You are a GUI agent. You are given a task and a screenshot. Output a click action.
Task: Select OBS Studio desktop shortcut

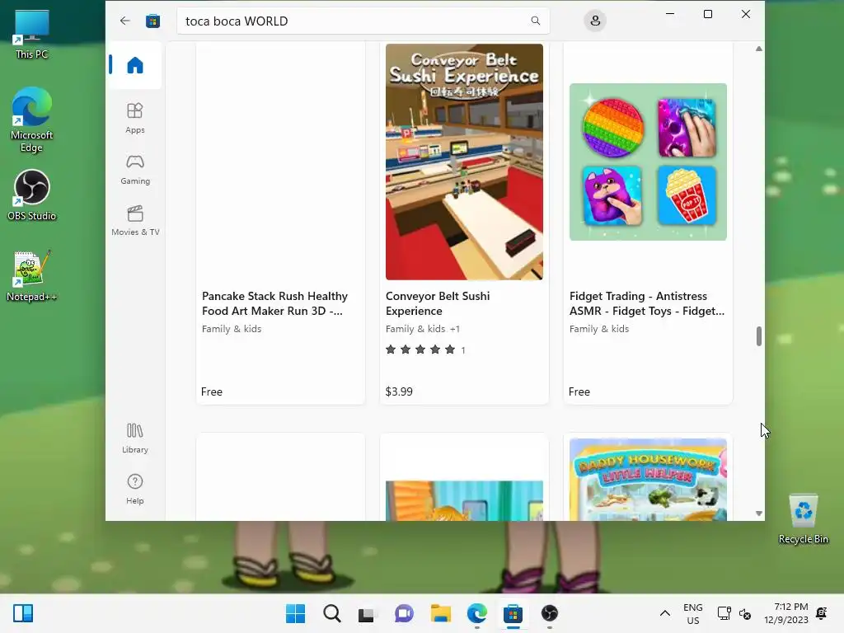[32, 195]
